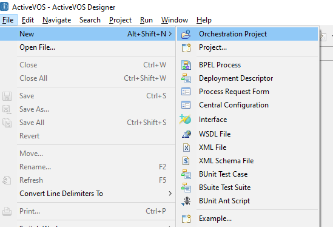Screen dimensions: 333x227
Task: Click the Alt+Shift+N shortcut text
Action: point(147,34)
